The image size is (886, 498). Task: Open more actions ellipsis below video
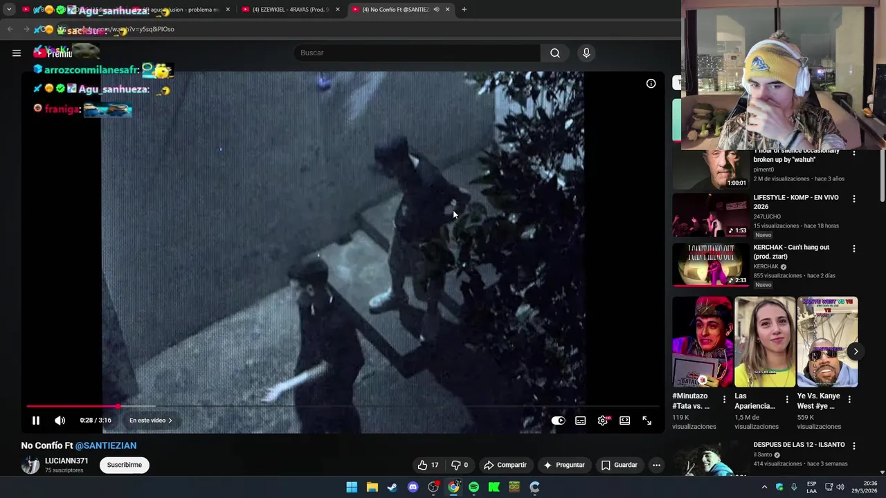pyautogui.click(x=656, y=465)
